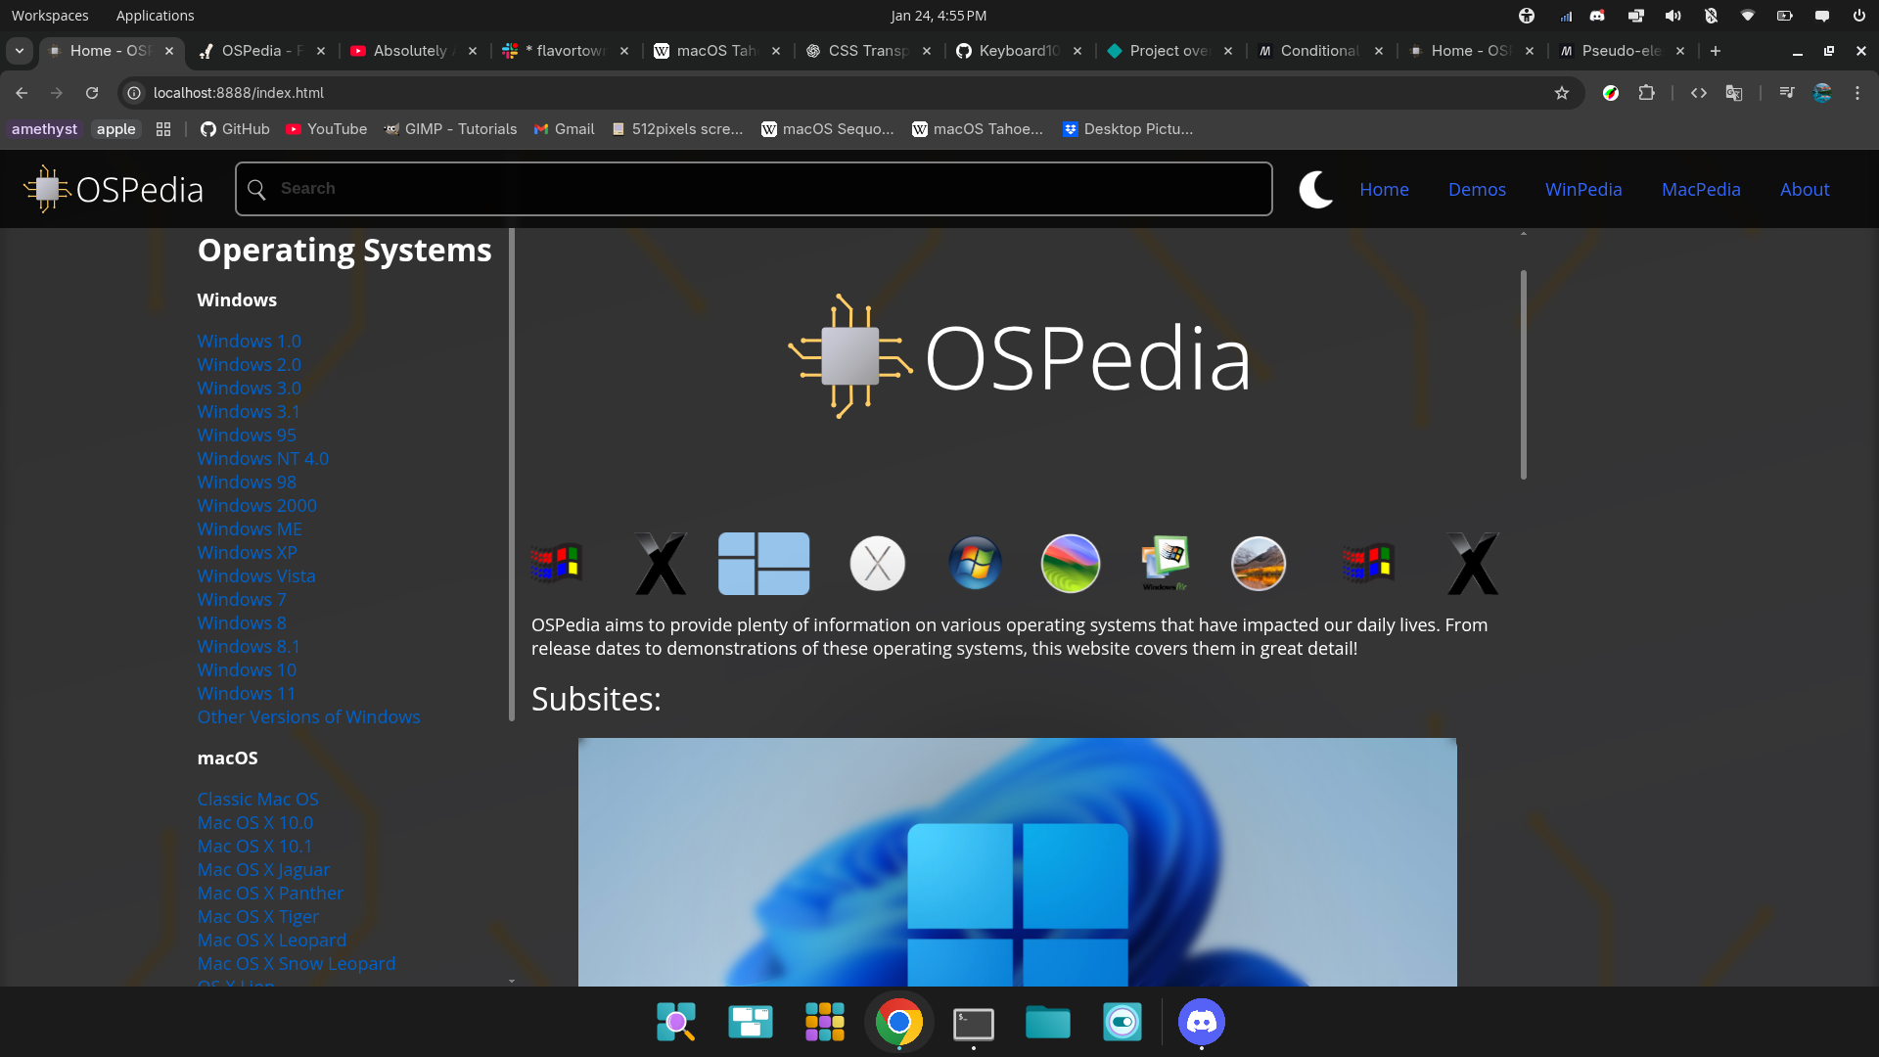Click the main content vertical scrollbar
This screenshot has height=1057, width=1879.
[1523, 375]
